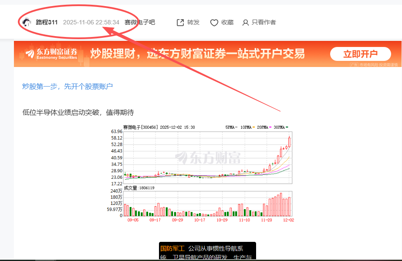
Task: Click the 立即开户 button in the banner
Action: click(361, 54)
